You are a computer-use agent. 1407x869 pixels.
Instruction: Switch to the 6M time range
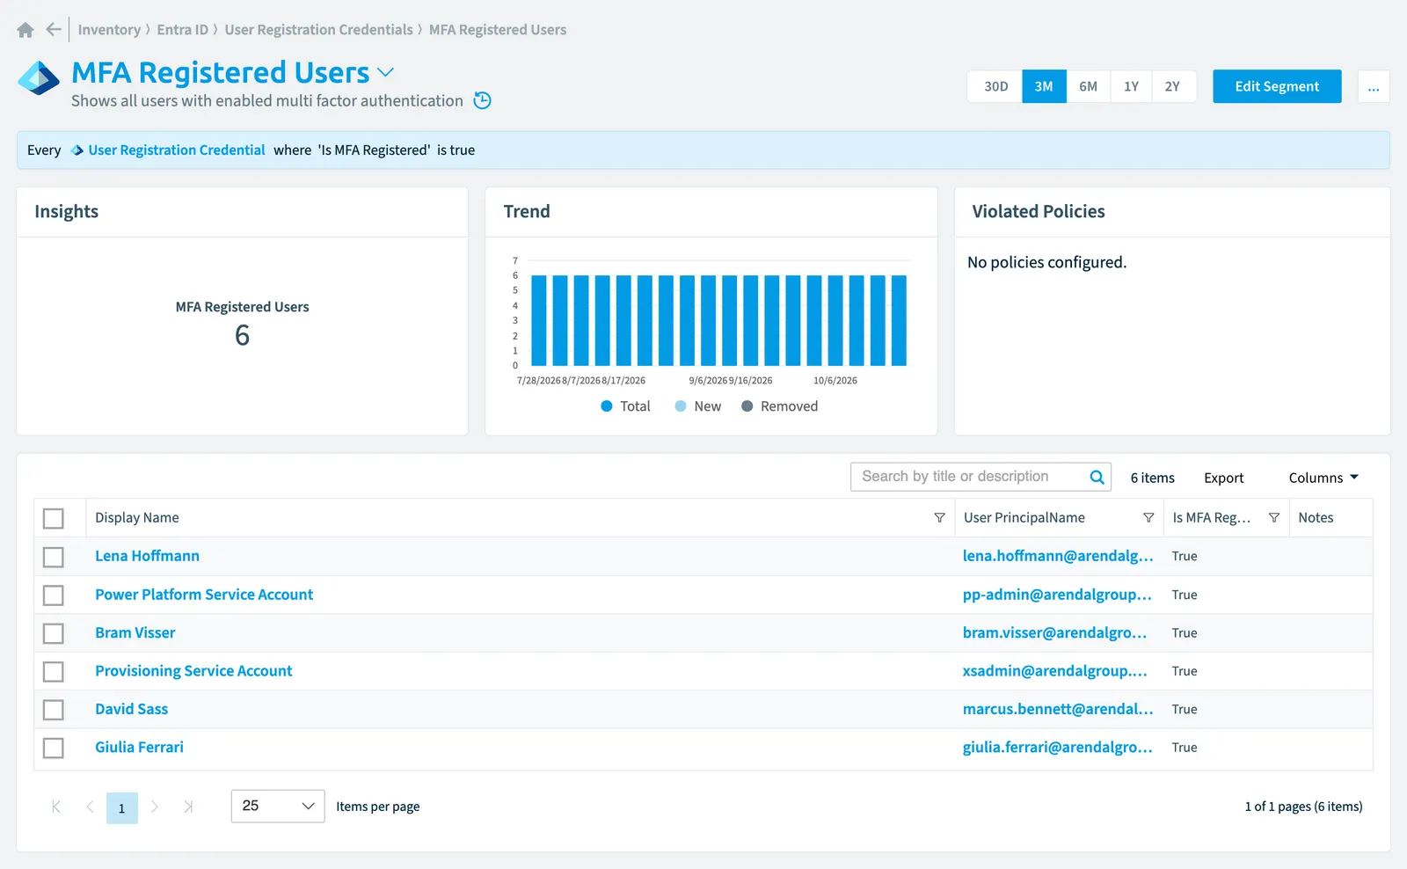(1089, 86)
